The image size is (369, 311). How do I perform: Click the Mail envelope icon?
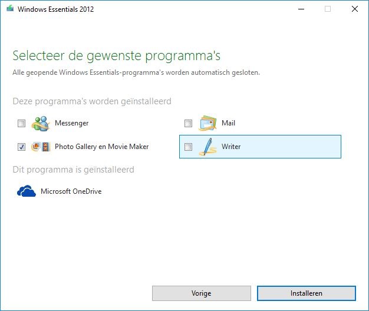[x=207, y=123]
